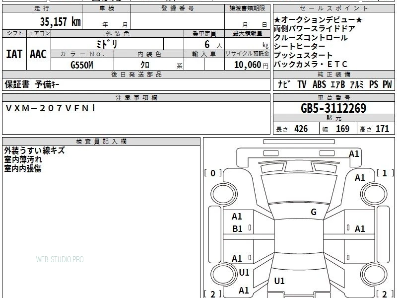Select the interior color クロ
This screenshot has height=298, width=397.
click(145, 65)
